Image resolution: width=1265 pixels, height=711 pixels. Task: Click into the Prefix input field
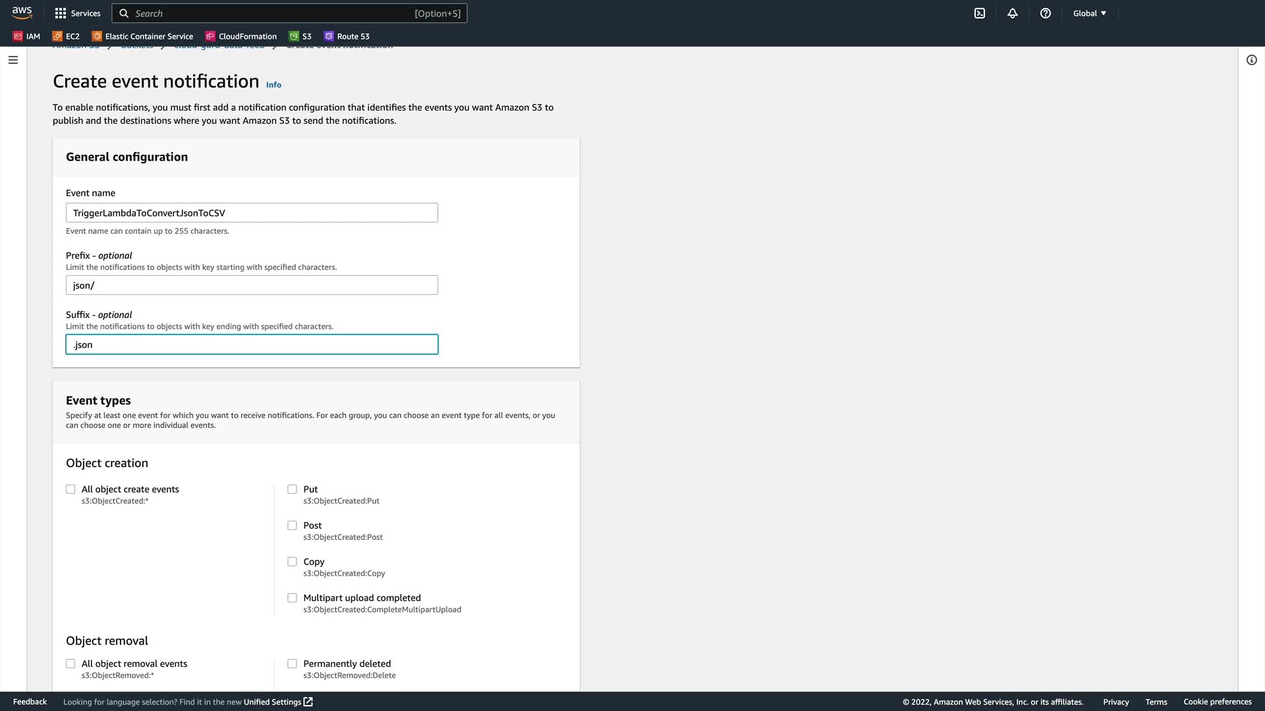click(252, 285)
